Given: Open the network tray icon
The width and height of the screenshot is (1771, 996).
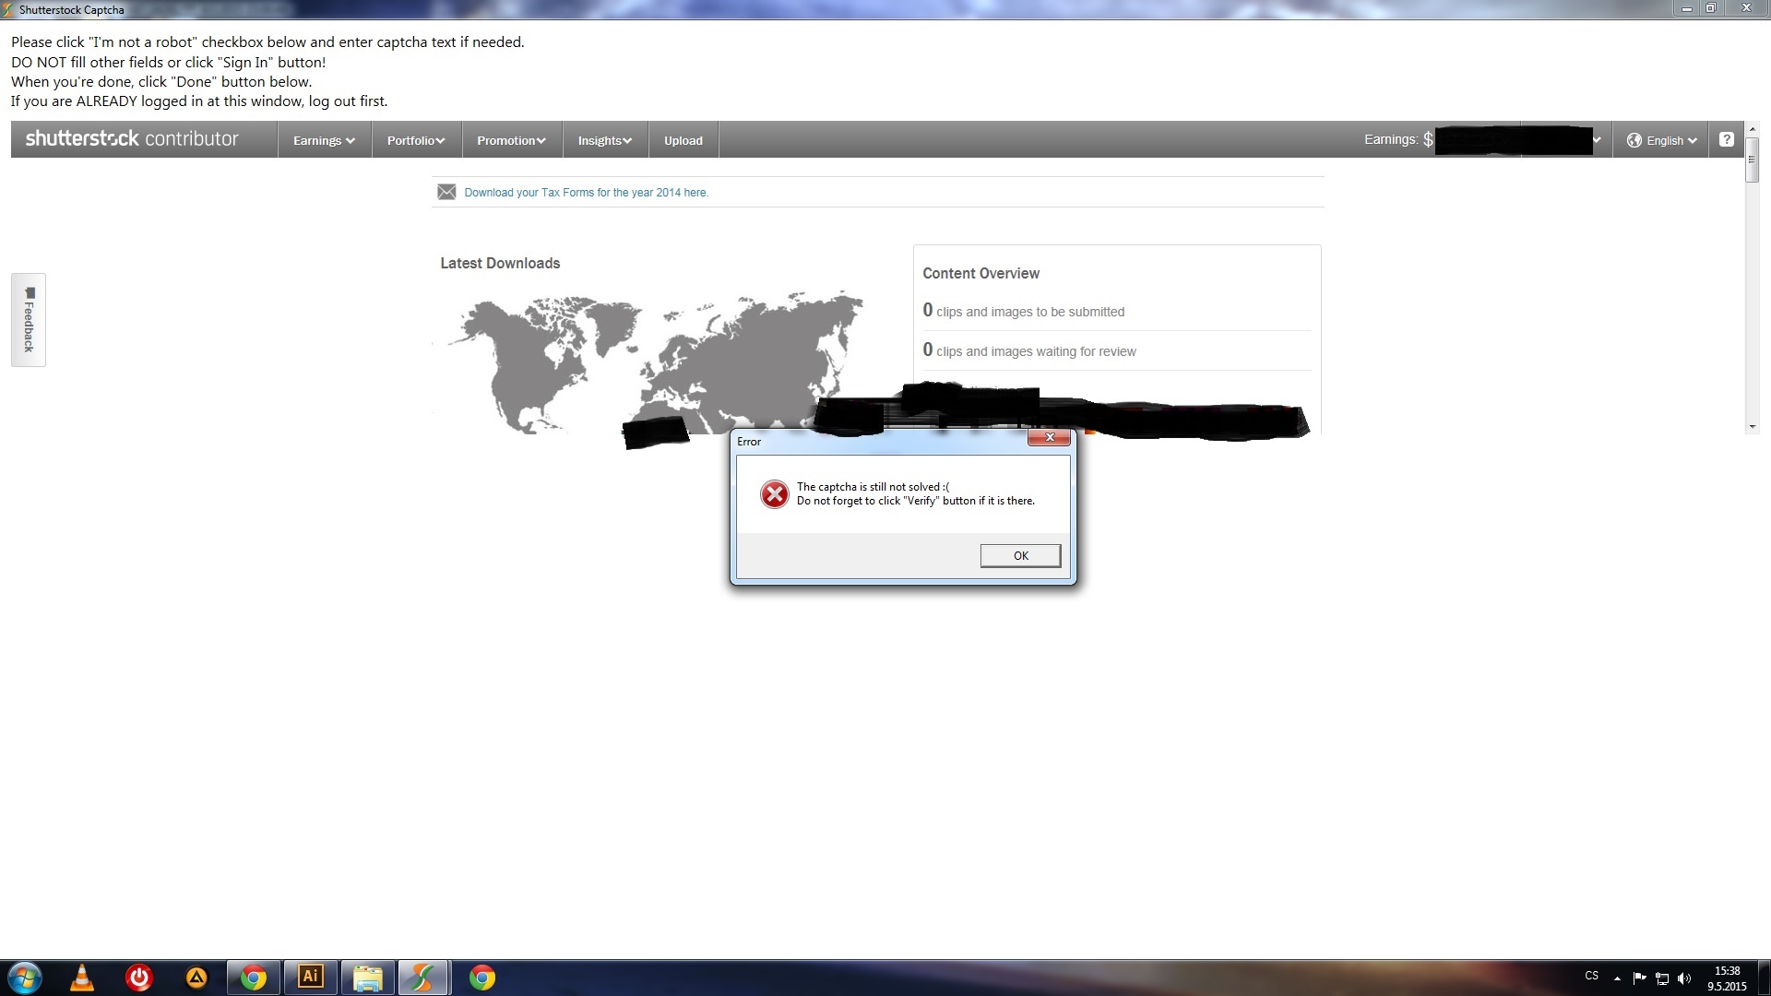Looking at the screenshot, I should (1662, 978).
